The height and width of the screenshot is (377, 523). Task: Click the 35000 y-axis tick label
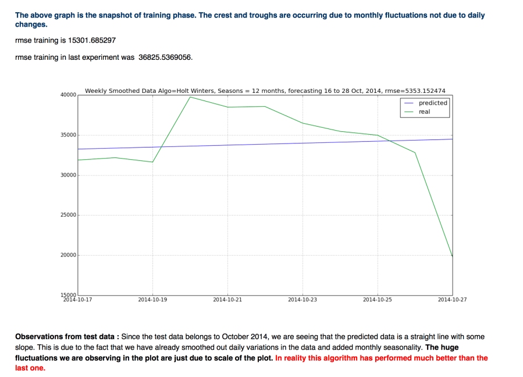[68, 135]
